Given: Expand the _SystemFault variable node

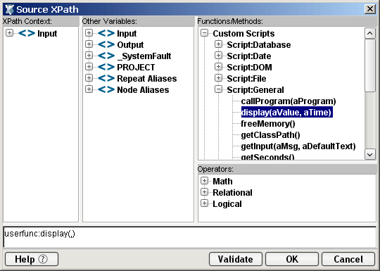Looking at the screenshot, I should point(89,56).
